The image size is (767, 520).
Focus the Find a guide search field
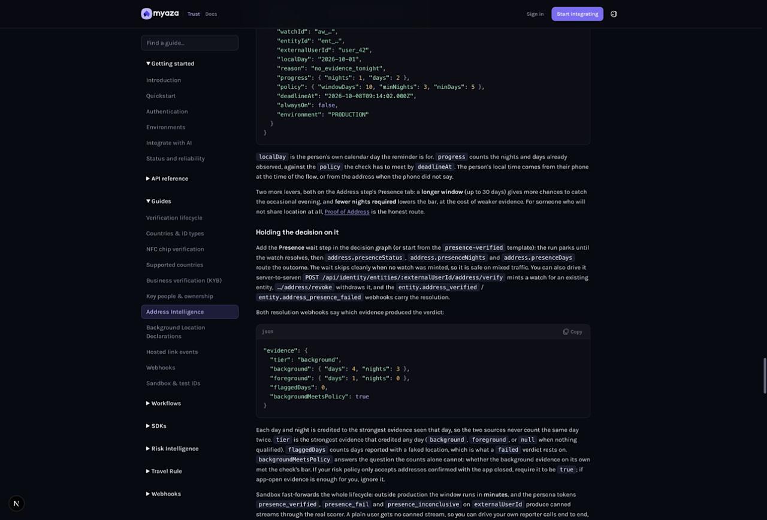pos(189,43)
